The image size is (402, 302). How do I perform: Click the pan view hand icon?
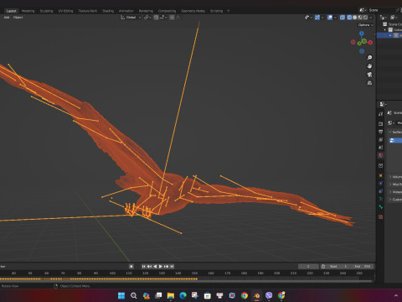click(369, 66)
